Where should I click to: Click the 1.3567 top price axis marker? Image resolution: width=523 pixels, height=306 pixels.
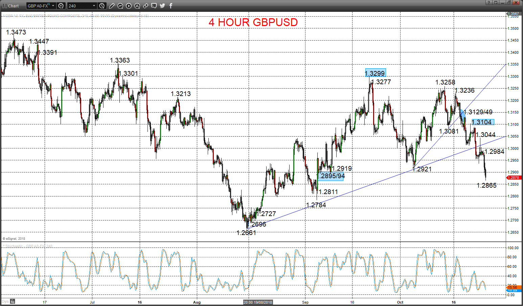(513, 14)
